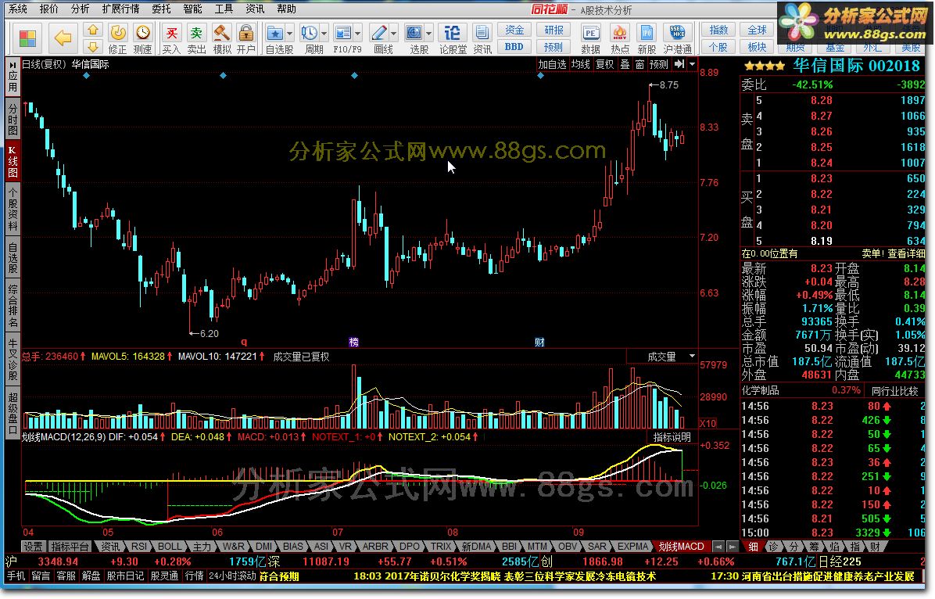
Task: Open the 报价 menu
Action: pos(49,9)
